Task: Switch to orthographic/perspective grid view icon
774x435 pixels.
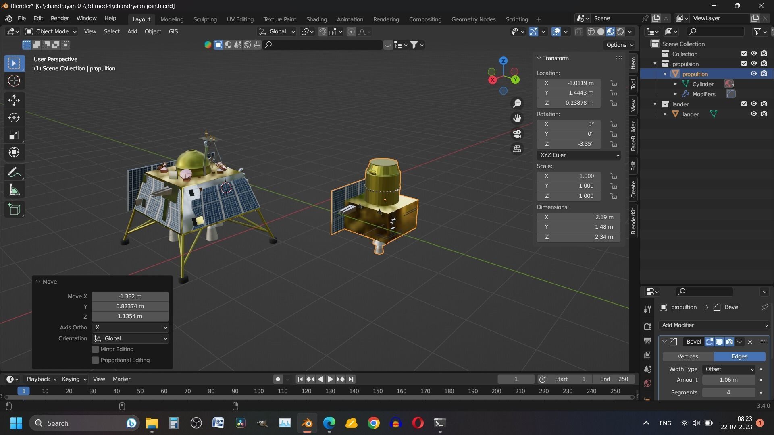Action: pyautogui.click(x=517, y=149)
